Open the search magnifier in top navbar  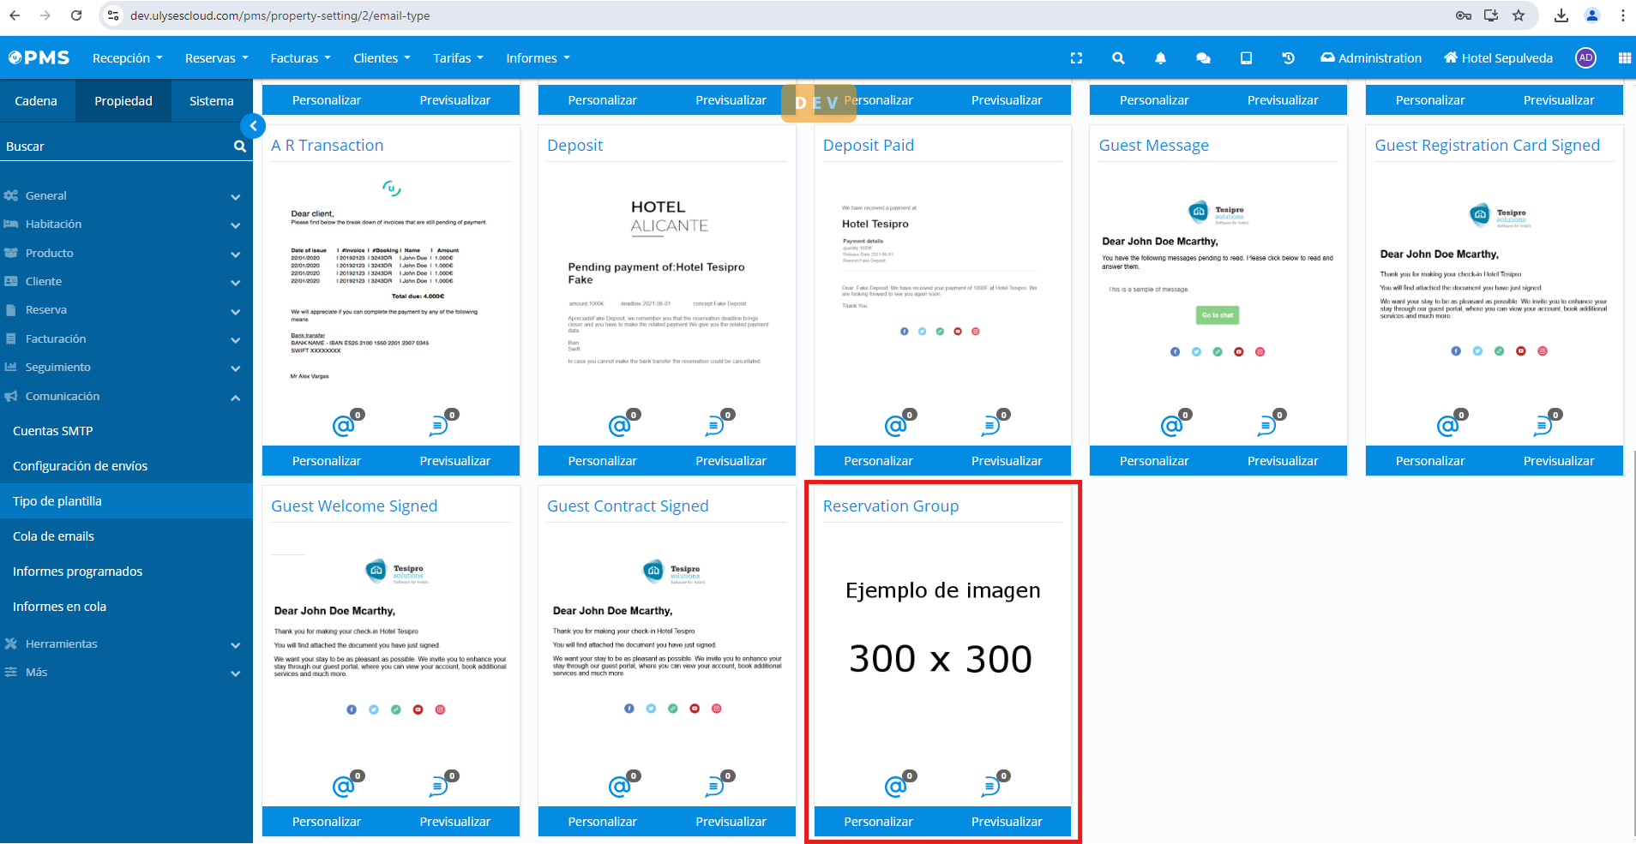(x=1118, y=58)
